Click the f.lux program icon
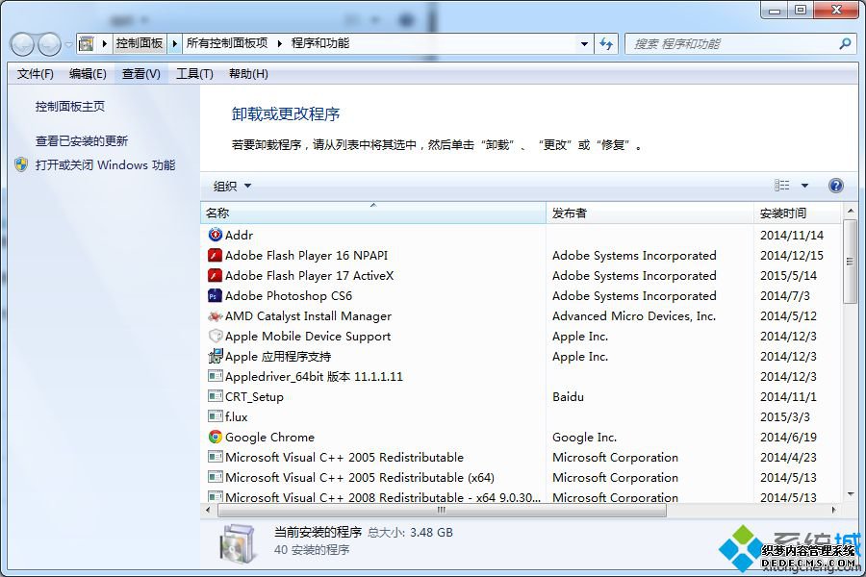This screenshot has height=577, width=866. [x=215, y=416]
